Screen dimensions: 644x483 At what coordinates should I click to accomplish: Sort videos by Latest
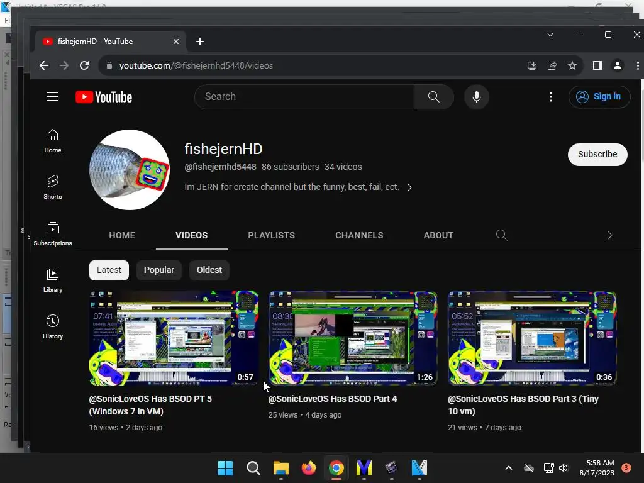[109, 270]
